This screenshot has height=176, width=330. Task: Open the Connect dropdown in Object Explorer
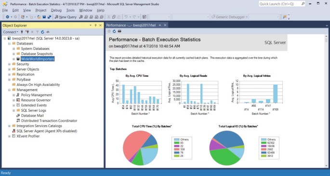pyautogui.click(x=11, y=32)
